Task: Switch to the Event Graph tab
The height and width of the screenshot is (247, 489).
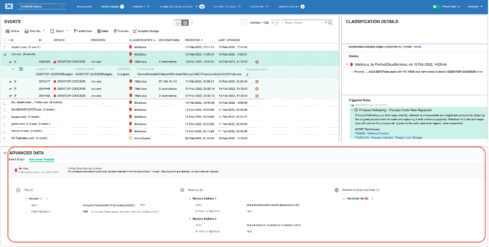Action: (17, 159)
